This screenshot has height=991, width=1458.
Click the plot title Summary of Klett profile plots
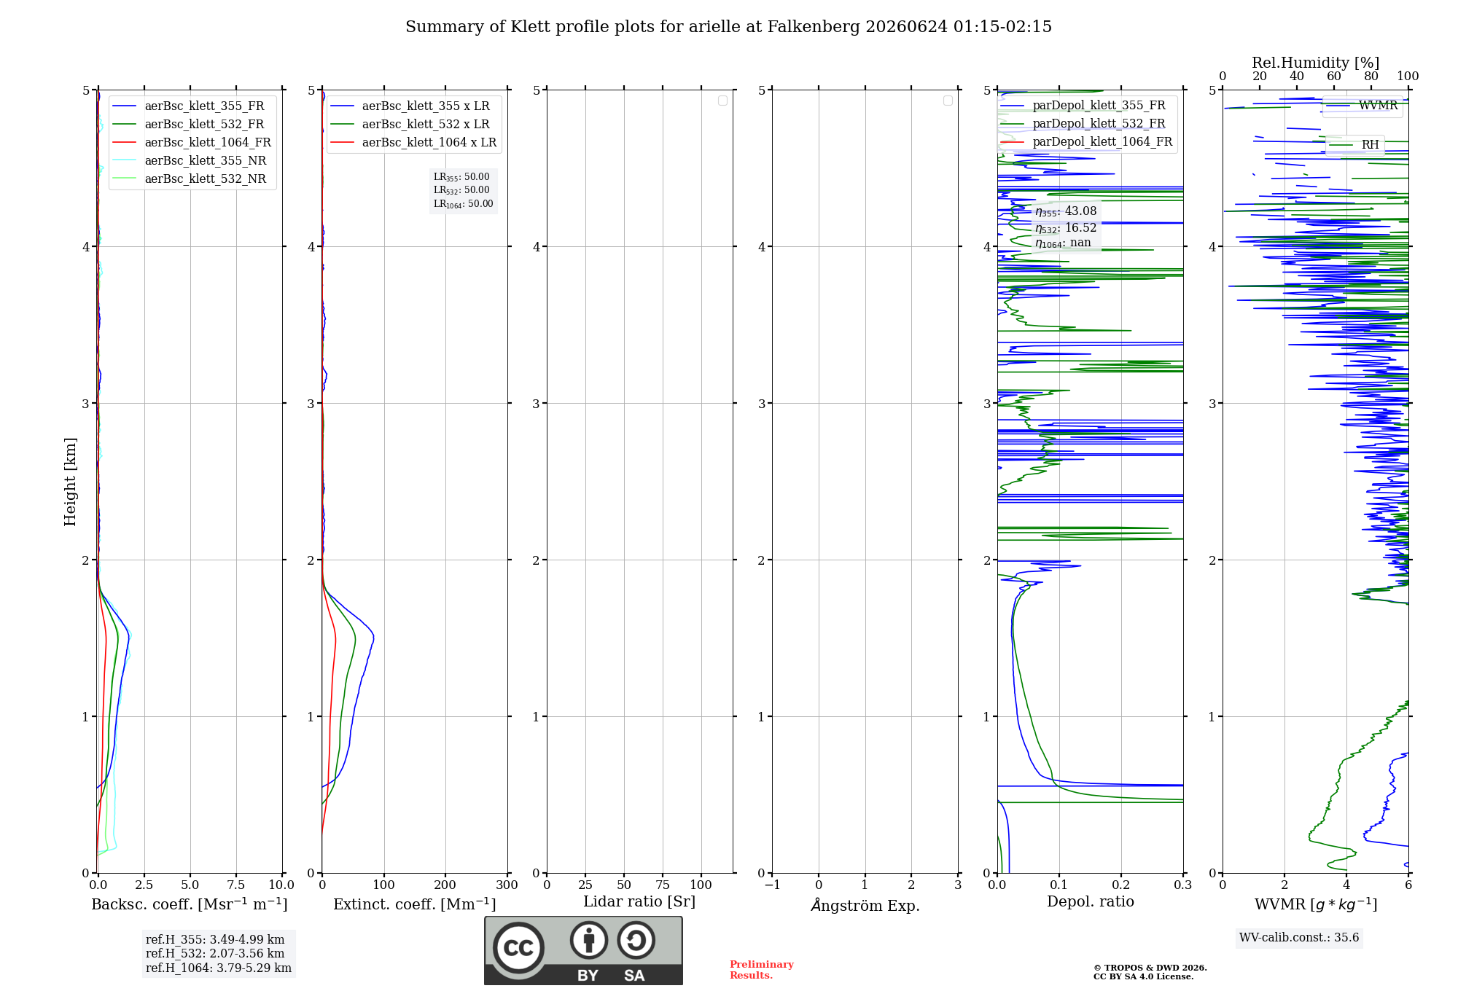[728, 27]
